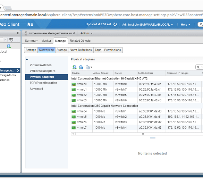
Task: Click the filter magnifier icon above table
Action: tap(198, 67)
